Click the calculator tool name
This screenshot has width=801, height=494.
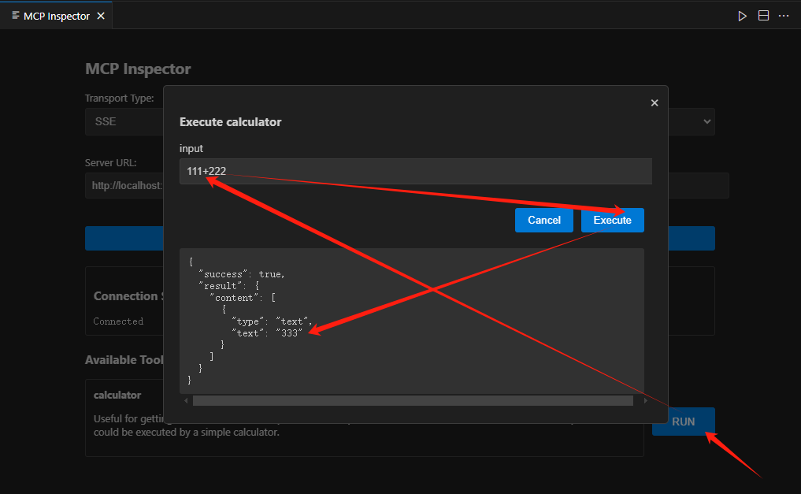pyautogui.click(x=117, y=395)
